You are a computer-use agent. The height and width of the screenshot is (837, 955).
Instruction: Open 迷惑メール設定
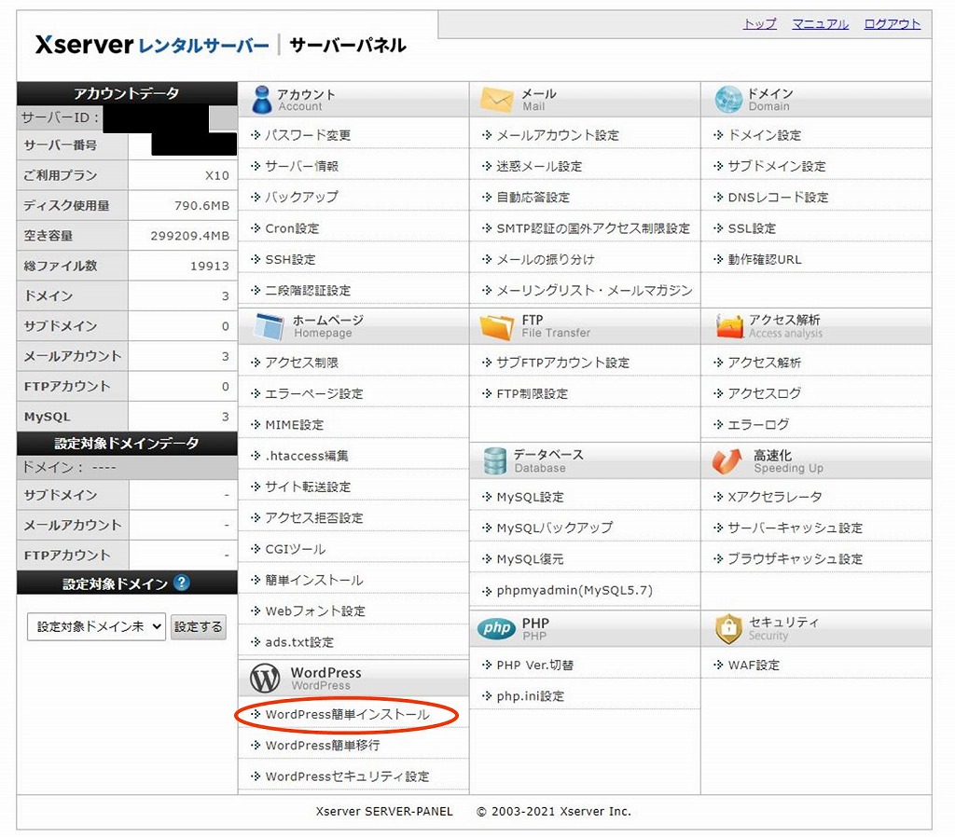click(539, 166)
